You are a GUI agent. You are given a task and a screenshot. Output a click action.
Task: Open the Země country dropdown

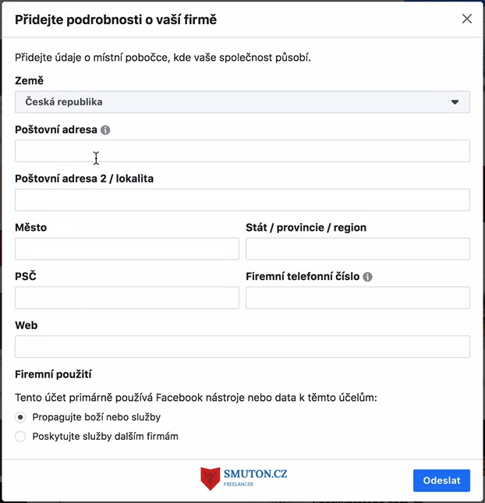242,102
